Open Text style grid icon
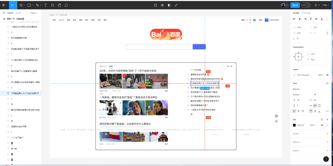Screen dimensions: 333x166 327,83
